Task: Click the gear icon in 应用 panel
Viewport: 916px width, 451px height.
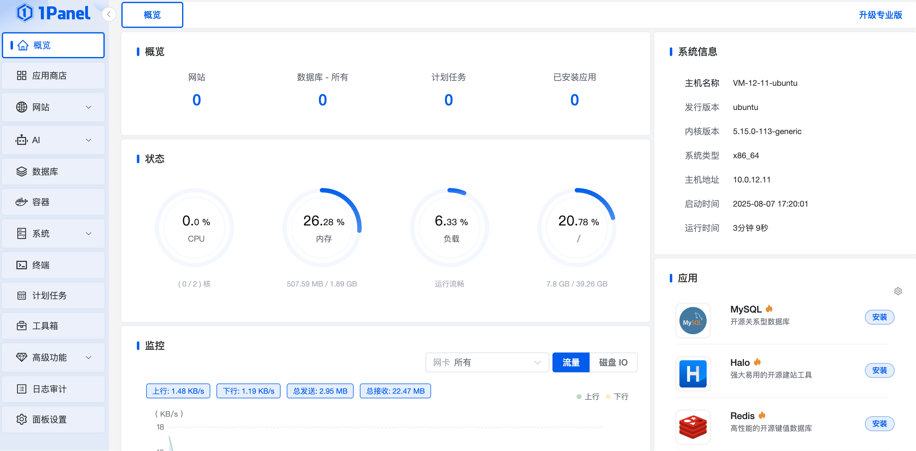Action: pyautogui.click(x=897, y=291)
